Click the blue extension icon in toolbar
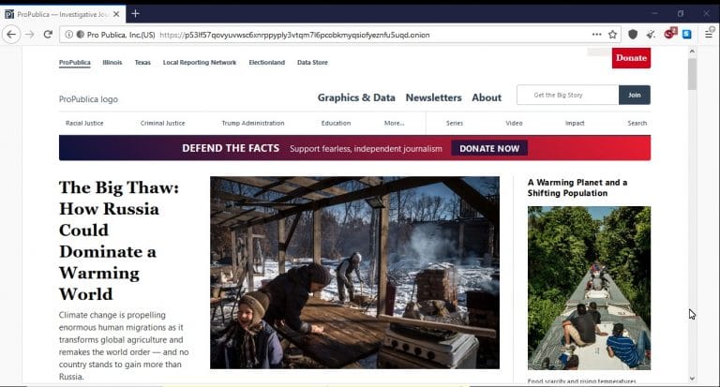 click(687, 35)
